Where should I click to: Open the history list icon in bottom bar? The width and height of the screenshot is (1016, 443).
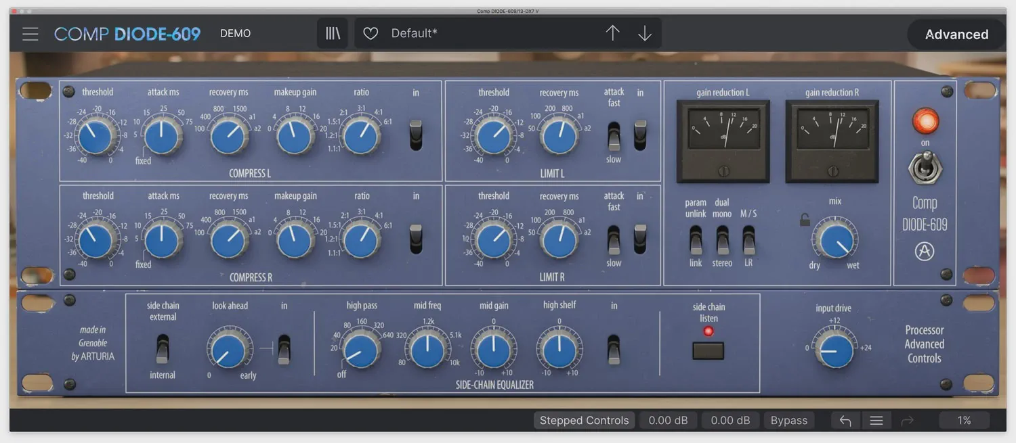[x=876, y=421]
